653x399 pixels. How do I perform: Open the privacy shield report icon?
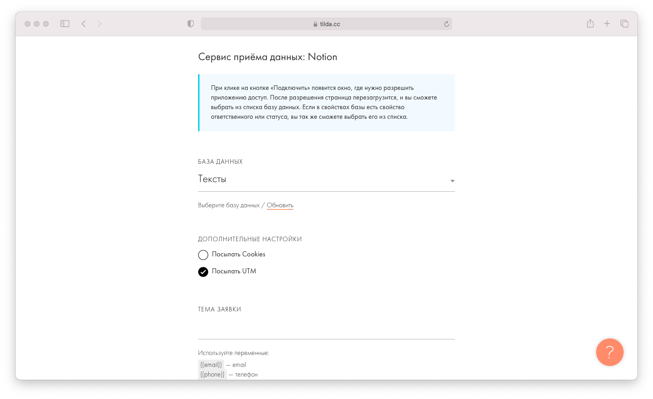pos(191,24)
